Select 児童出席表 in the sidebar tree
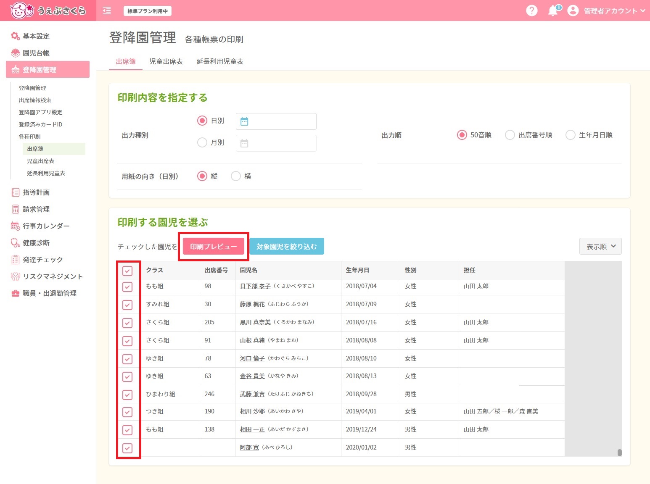The height and width of the screenshot is (484, 650). [x=40, y=161]
